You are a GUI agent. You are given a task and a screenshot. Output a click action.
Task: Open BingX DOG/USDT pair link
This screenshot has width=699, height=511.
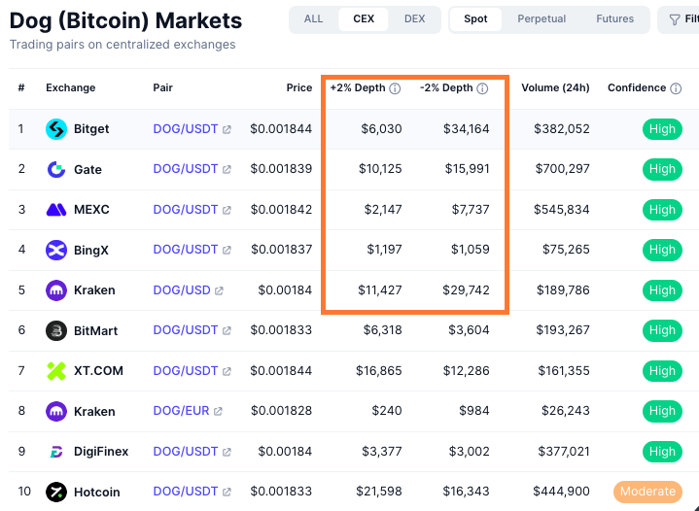(186, 250)
